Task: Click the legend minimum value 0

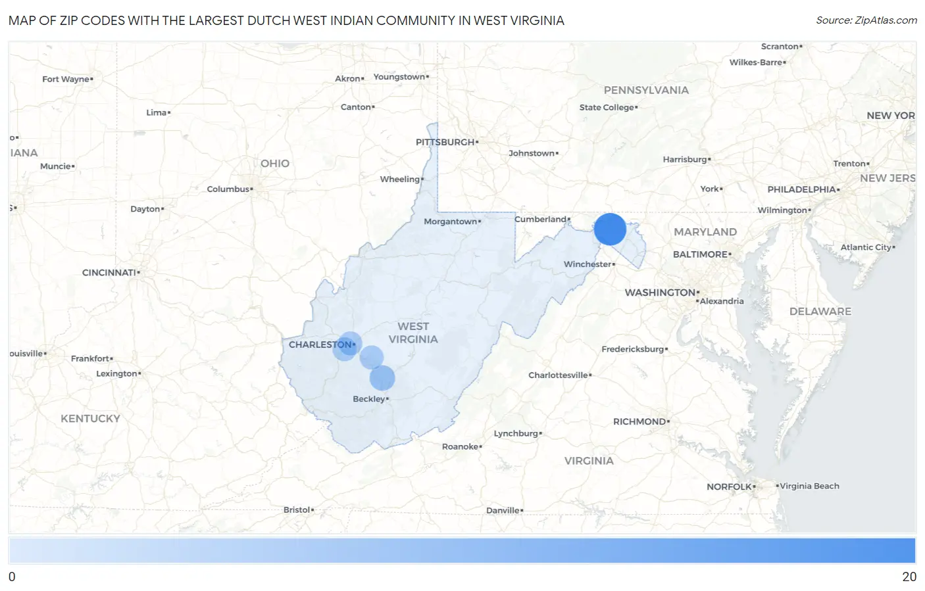Action: (x=12, y=577)
